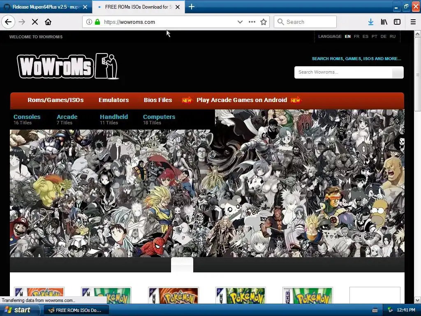Image resolution: width=421 pixels, height=316 pixels.
Task: Click the white slider tab below banner
Action: (x=182, y=265)
